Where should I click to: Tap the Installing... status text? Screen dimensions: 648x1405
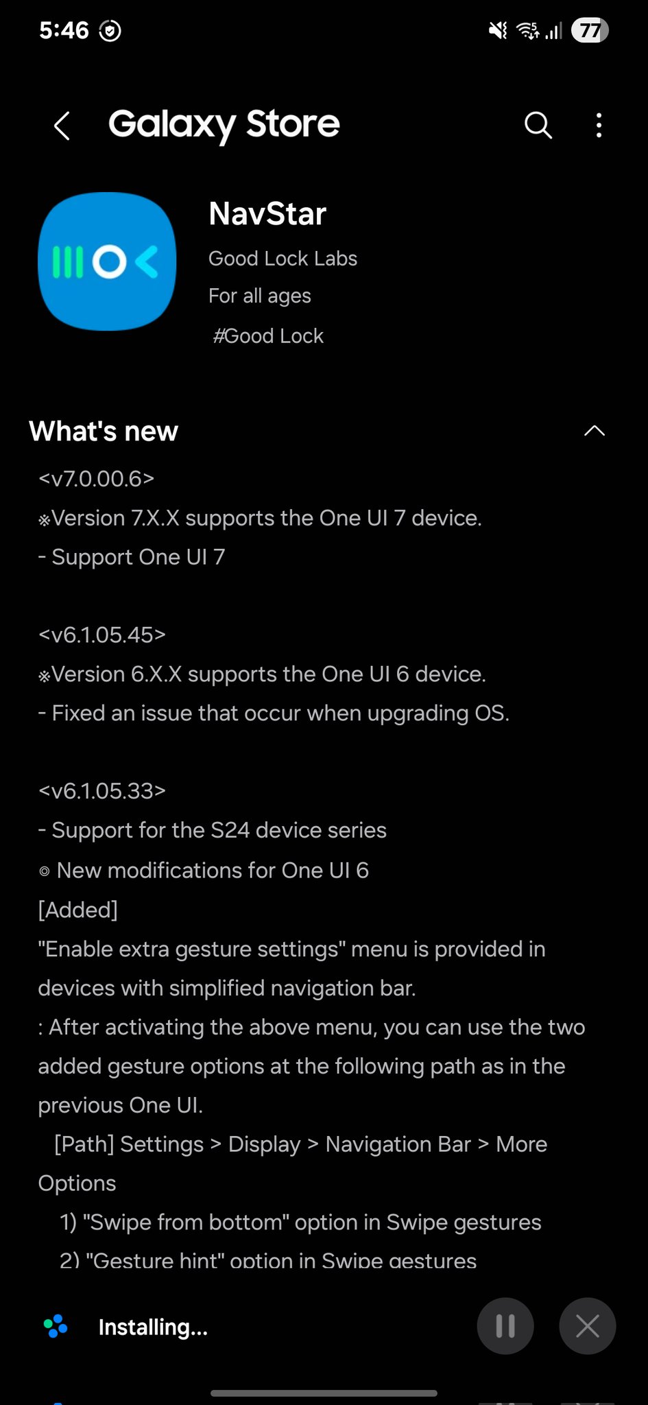coord(153,1327)
